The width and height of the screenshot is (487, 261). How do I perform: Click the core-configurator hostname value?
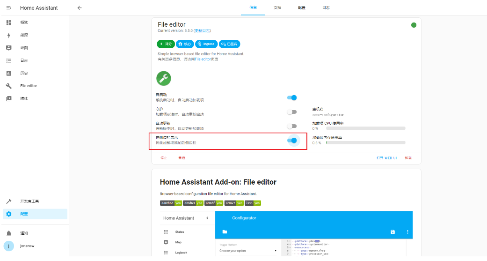click(328, 115)
